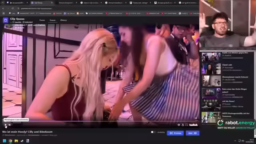Viewport: 256px width, 144px height.
Task: Skip to the Next clip
Action: 192,133
